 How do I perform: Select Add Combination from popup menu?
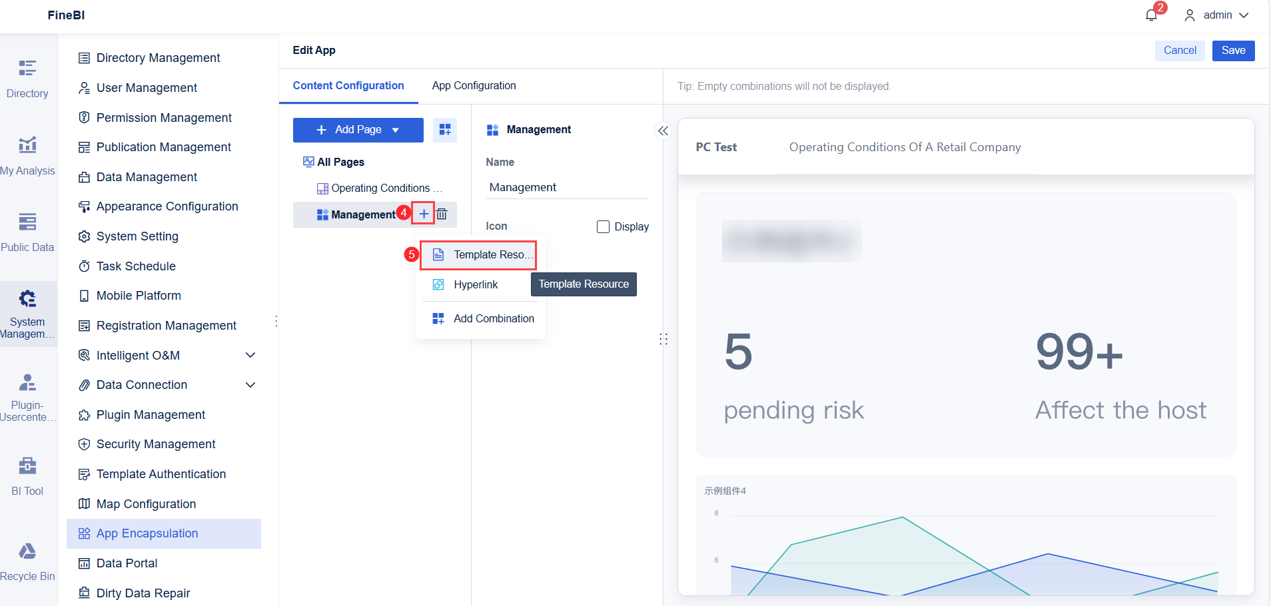click(483, 318)
